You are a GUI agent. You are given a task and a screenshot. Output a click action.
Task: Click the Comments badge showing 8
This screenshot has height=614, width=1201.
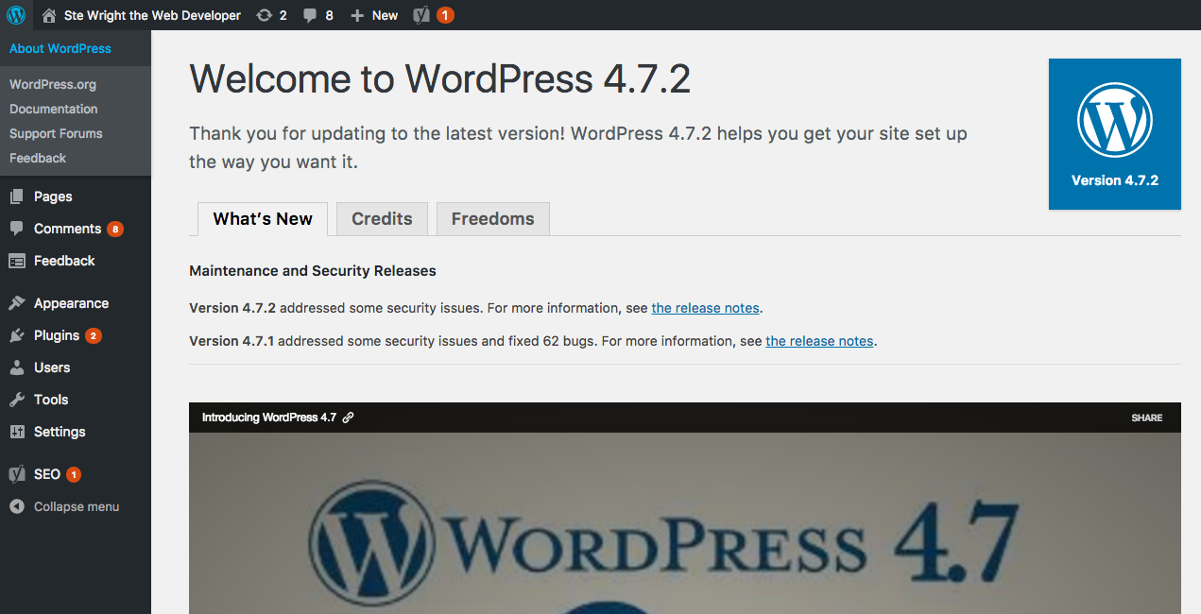coord(115,229)
